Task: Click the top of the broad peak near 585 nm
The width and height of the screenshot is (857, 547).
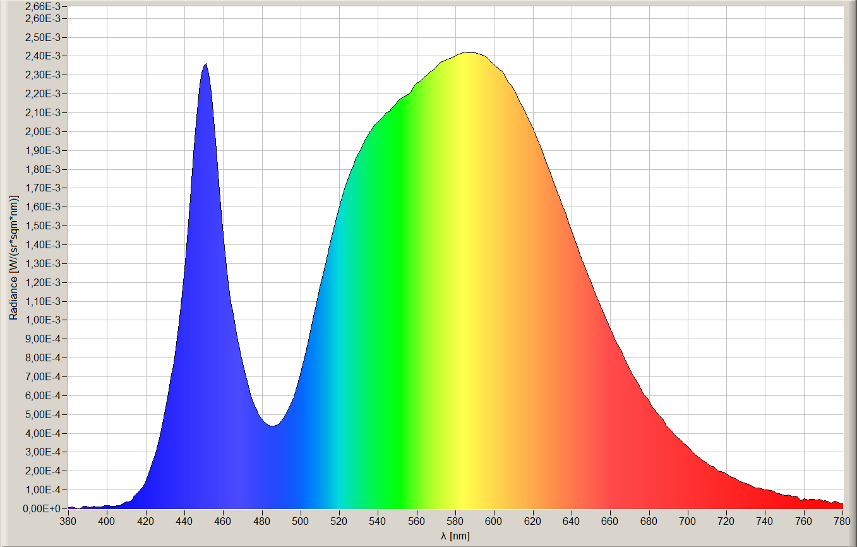Action: [469, 54]
